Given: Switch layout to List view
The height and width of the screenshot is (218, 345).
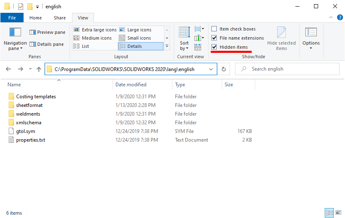Looking at the screenshot, I should tap(81, 46).
